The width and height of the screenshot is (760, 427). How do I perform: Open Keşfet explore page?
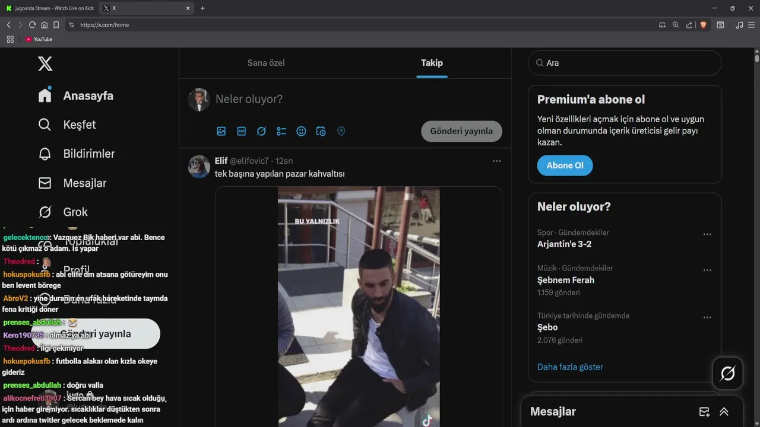pyautogui.click(x=67, y=125)
